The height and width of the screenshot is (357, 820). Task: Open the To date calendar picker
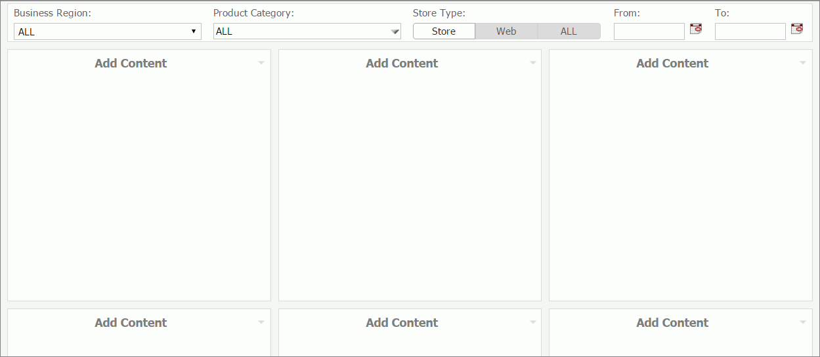(797, 29)
